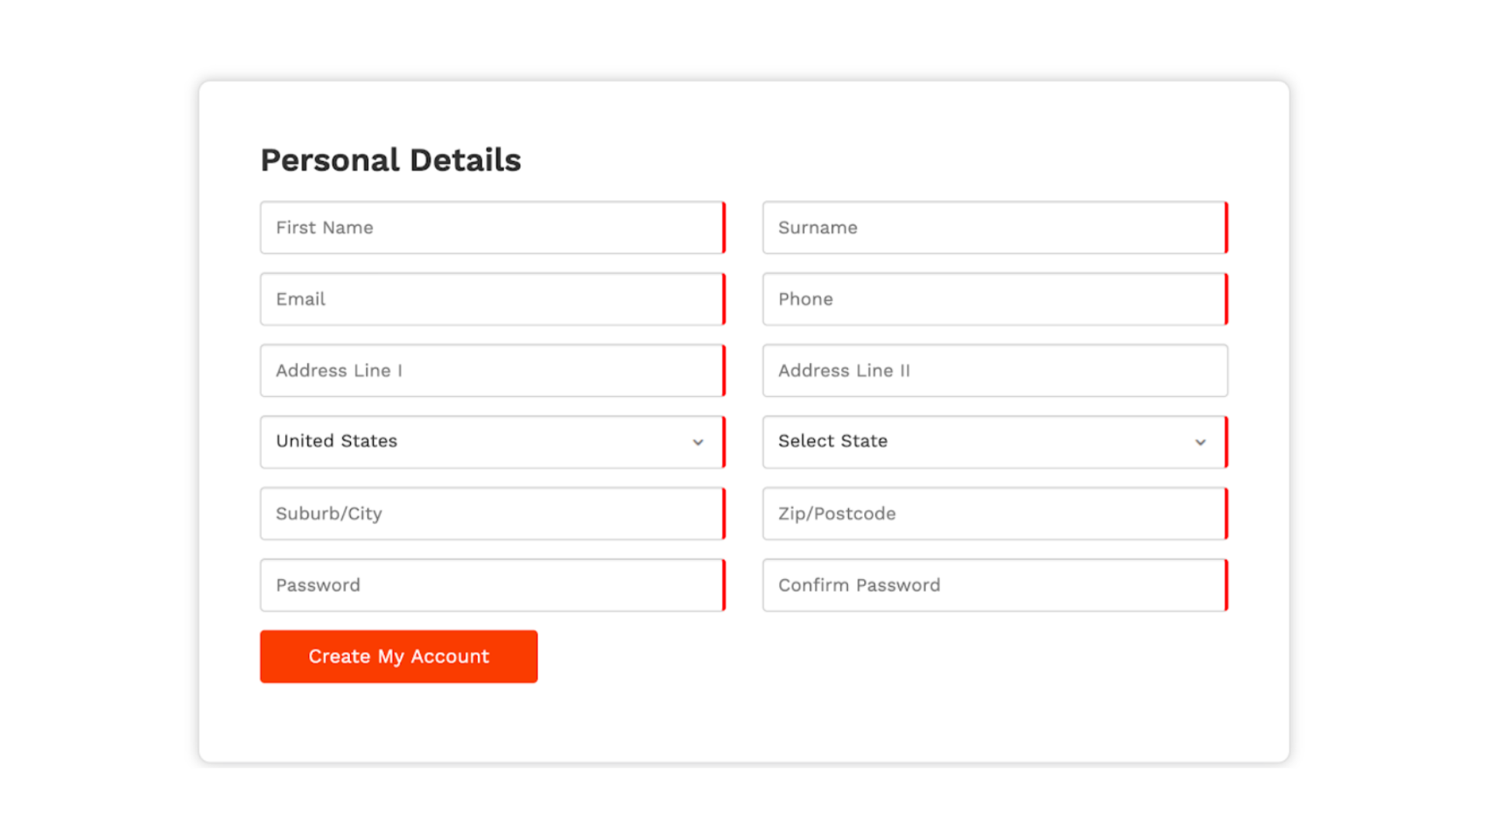
Task: Click the chevron arrow on country selector
Action: (x=698, y=443)
